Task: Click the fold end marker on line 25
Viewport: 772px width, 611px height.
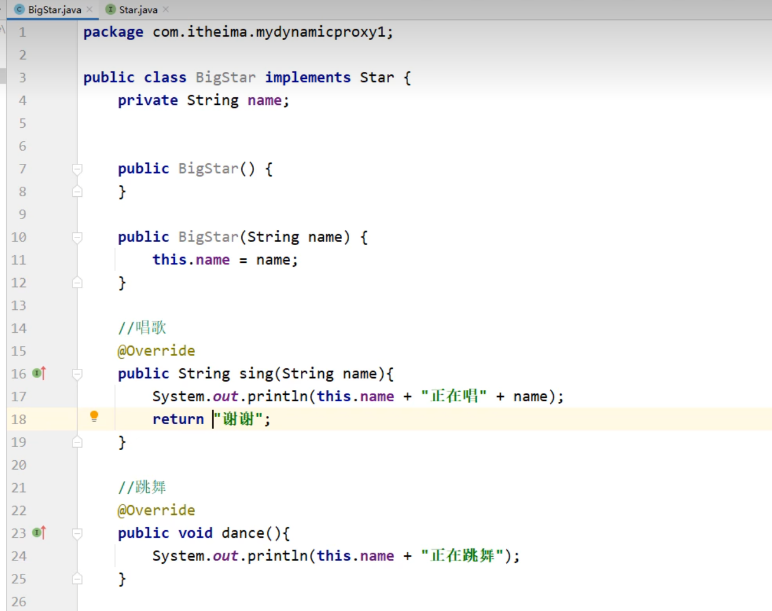Action: tap(77, 579)
